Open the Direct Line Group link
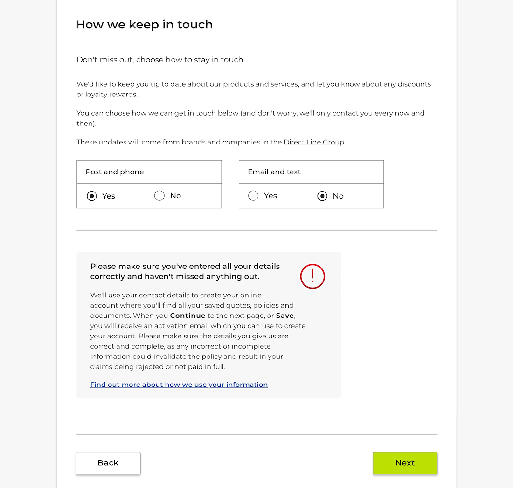Image resolution: width=513 pixels, height=488 pixels. (x=314, y=142)
